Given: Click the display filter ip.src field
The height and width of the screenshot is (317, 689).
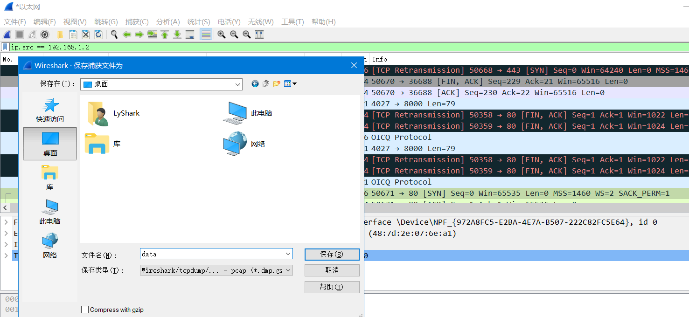Looking at the screenshot, I should (x=349, y=47).
